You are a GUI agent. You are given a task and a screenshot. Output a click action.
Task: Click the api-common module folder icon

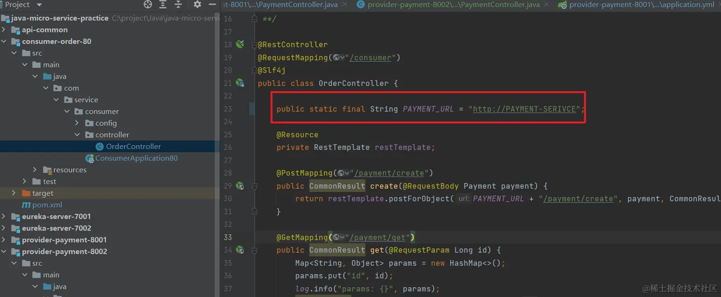15,30
